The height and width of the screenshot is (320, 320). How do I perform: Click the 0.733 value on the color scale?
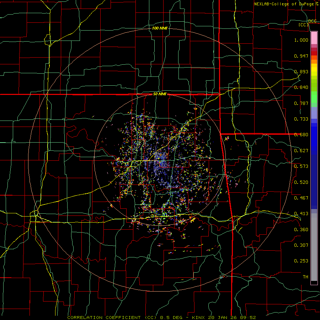click(x=301, y=119)
